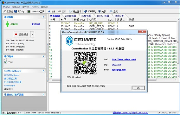Select row 1 with IRP_MJ_CRE... entry
The height and width of the screenshot is (115, 180).
(x=113, y=23)
